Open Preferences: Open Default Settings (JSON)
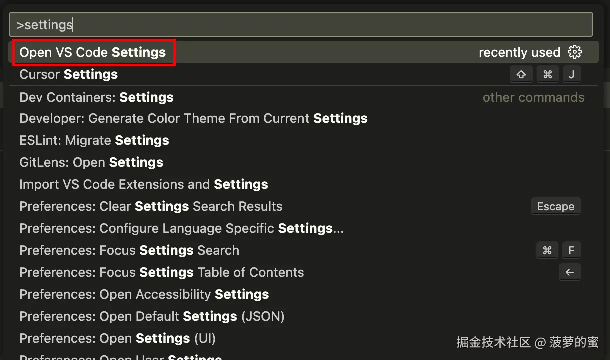Viewport: 610px width, 360px height. [x=152, y=316]
